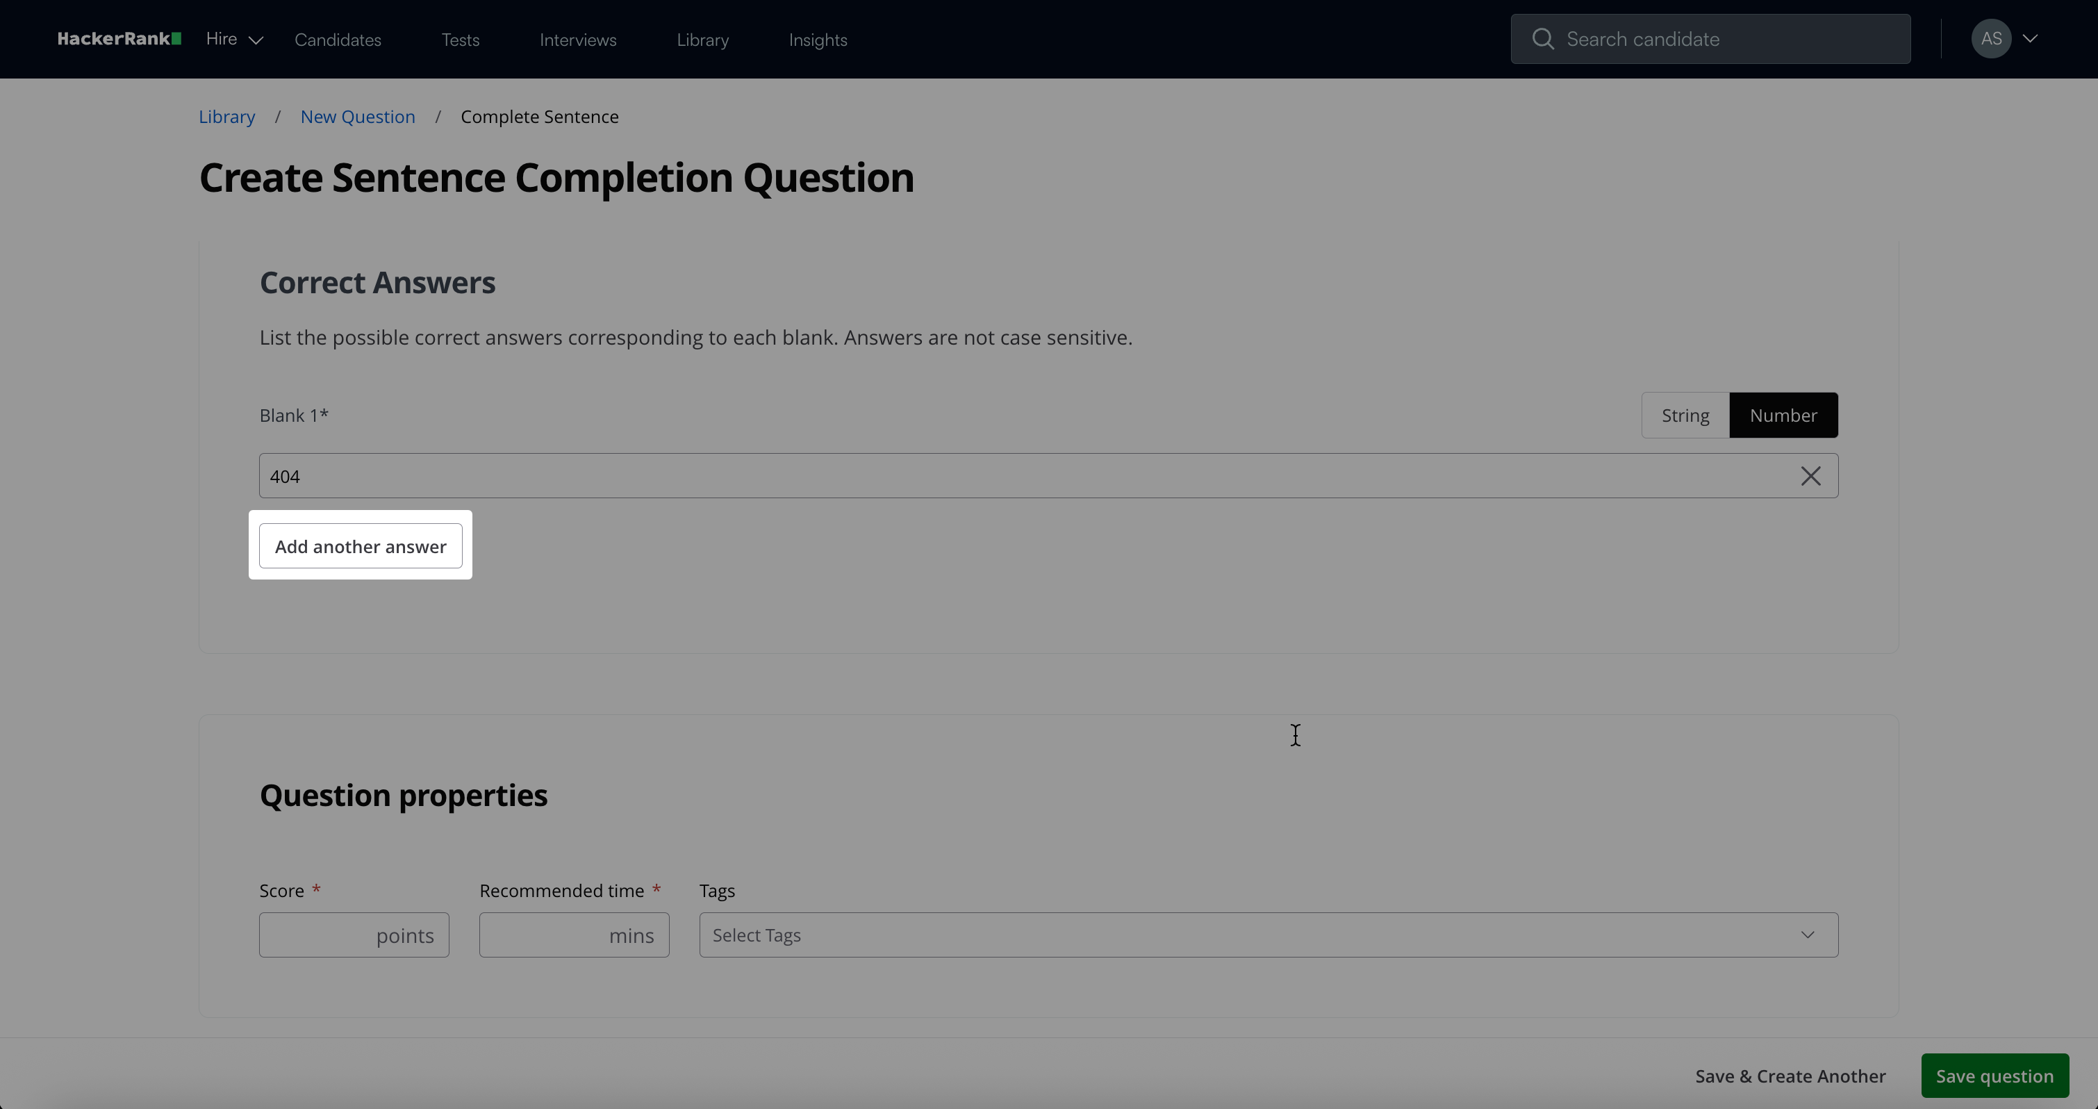The width and height of the screenshot is (2098, 1109).
Task: Click Add another answer button
Action: (x=360, y=546)
